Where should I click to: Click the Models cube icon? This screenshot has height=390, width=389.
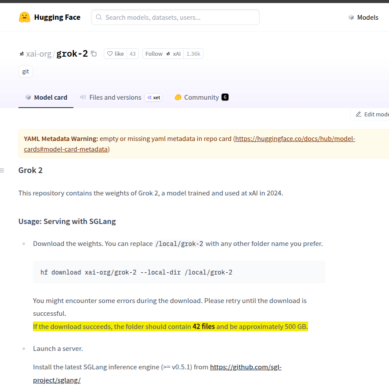pyautogui.click(x=351, y=18)
